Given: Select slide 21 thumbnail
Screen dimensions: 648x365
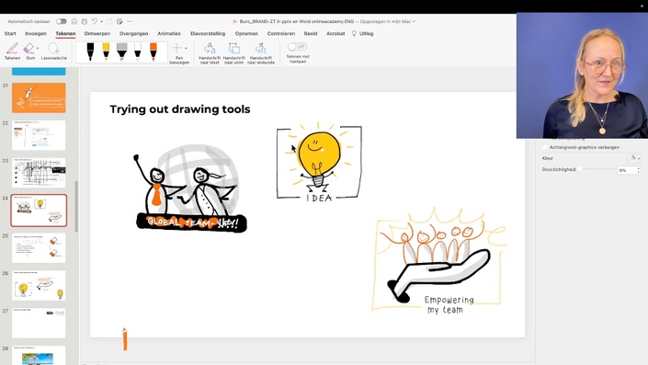Looking at the screenshot, I should pos(39,97).
